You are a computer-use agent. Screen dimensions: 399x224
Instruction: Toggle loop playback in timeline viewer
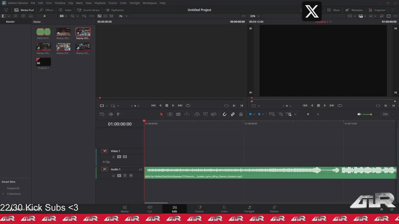pos(340,105)
